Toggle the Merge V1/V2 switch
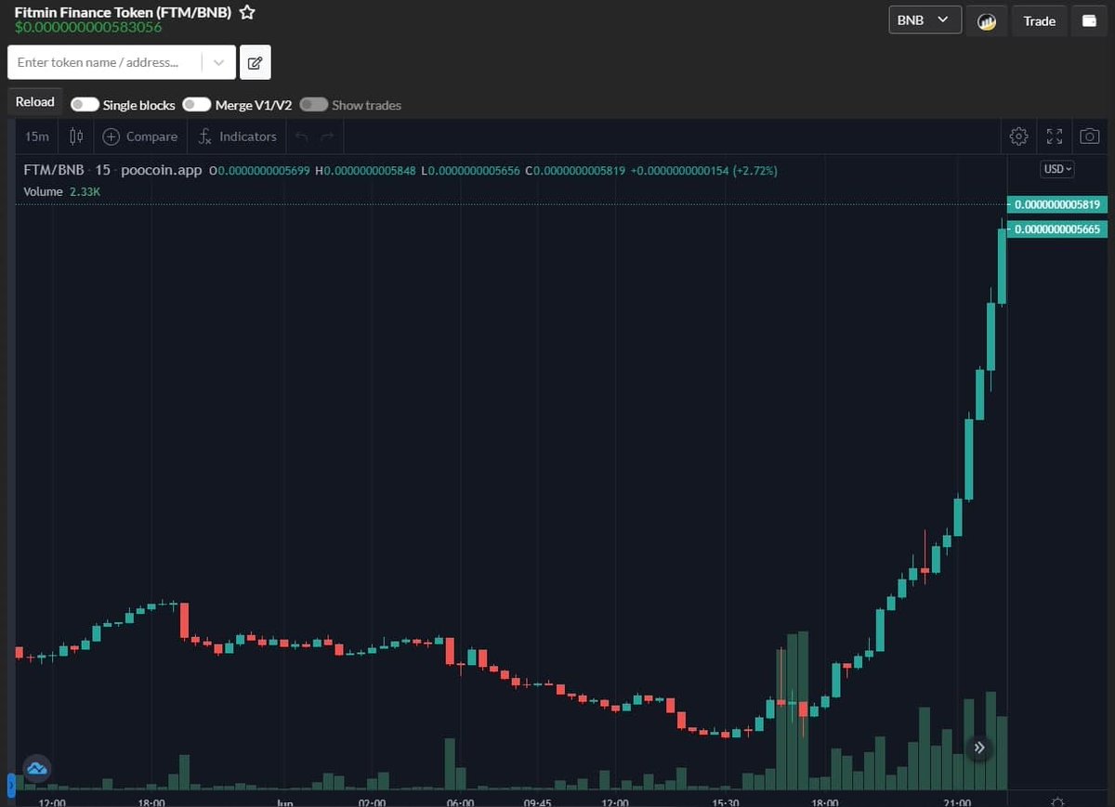 [196, 104]
